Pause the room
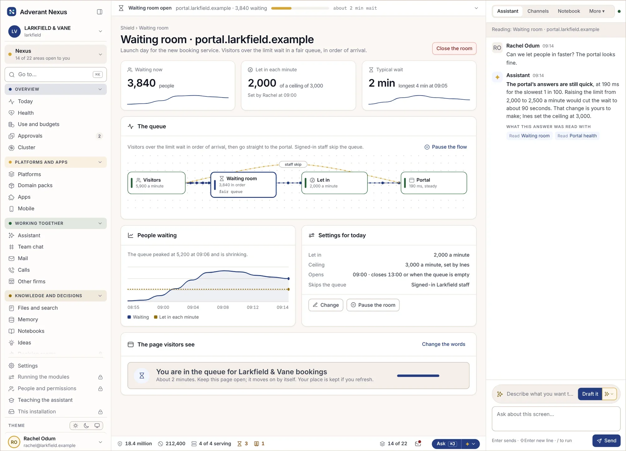 pyautogui.click(x=373, y=305)
